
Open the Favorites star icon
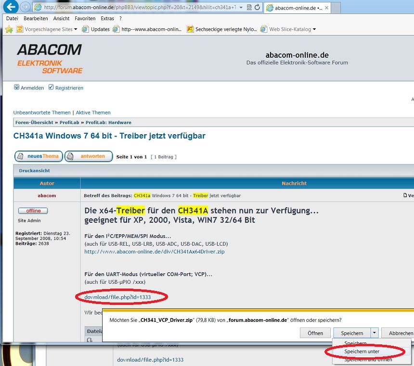[x=9, y=29]
